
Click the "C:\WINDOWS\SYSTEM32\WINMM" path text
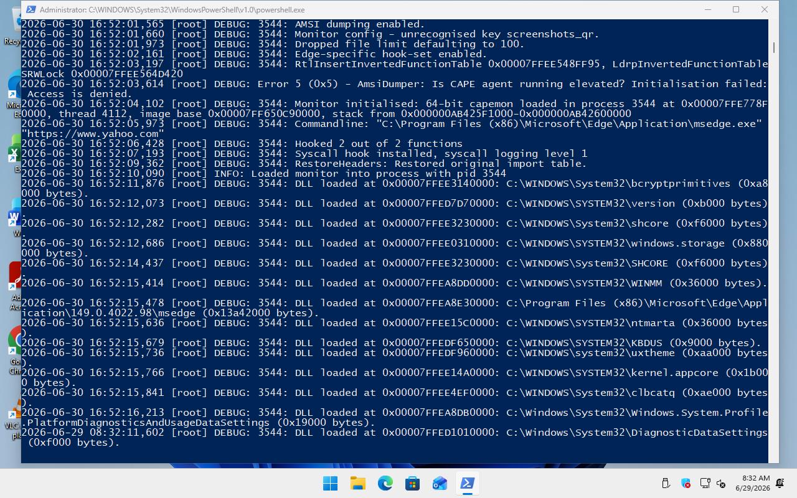click(x=584, y=283)
